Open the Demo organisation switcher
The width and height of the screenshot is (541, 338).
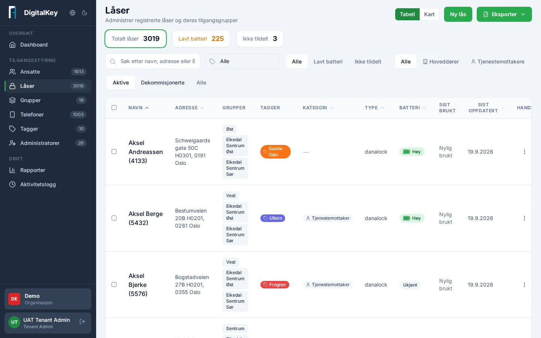pyautogui.click(x=48, y=299)
